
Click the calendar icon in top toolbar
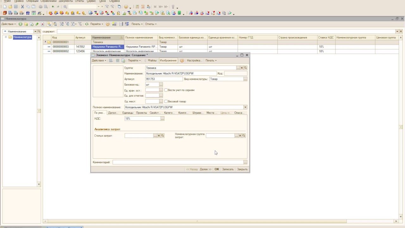pyautogui.click(x=143, y=7)
